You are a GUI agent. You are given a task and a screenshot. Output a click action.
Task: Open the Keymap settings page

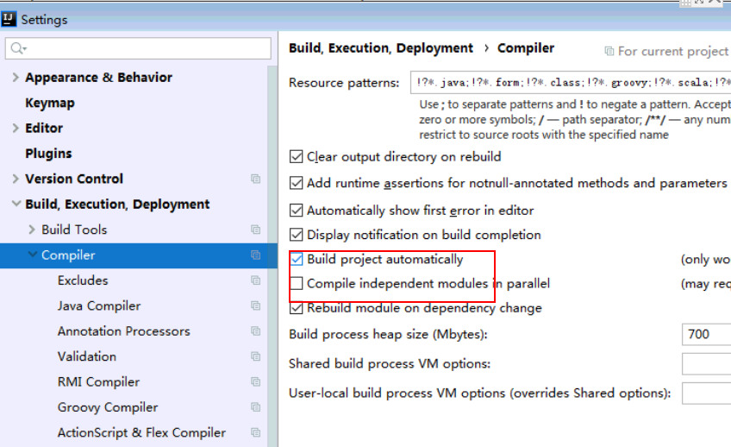pos(50,103)
